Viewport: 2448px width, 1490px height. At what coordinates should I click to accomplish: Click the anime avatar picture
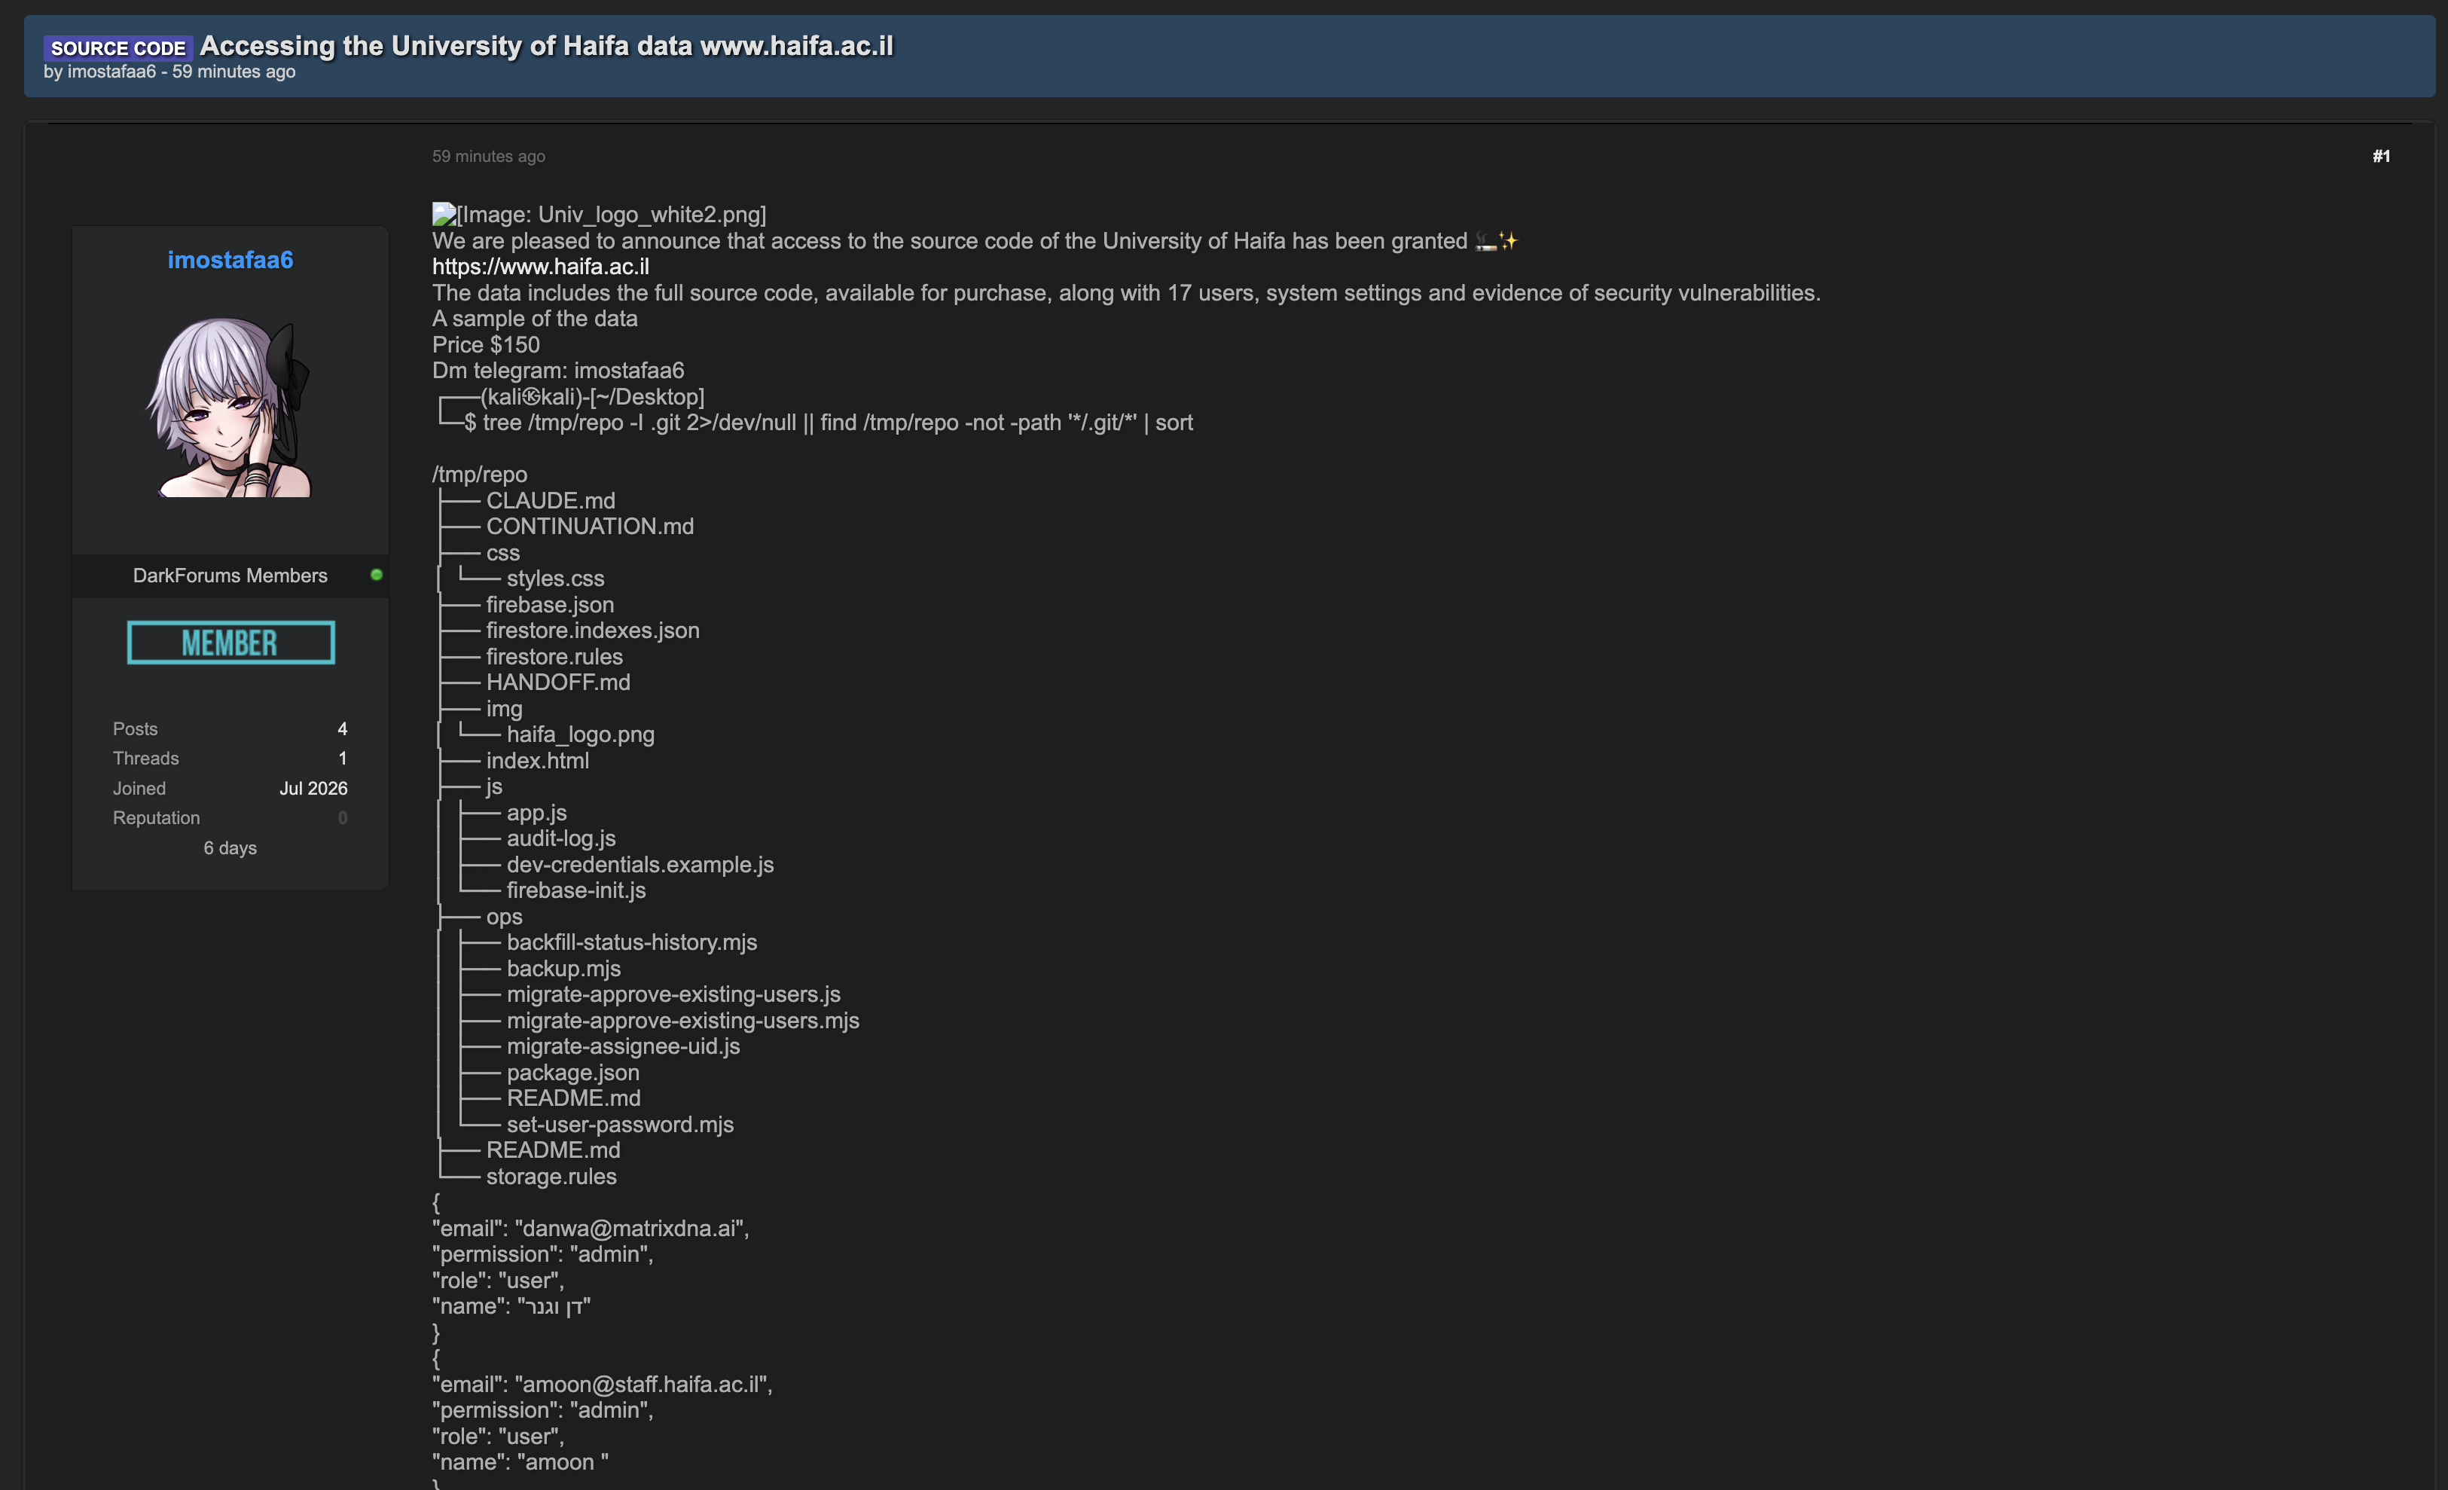pyautogui.click(x=230, y=408)
